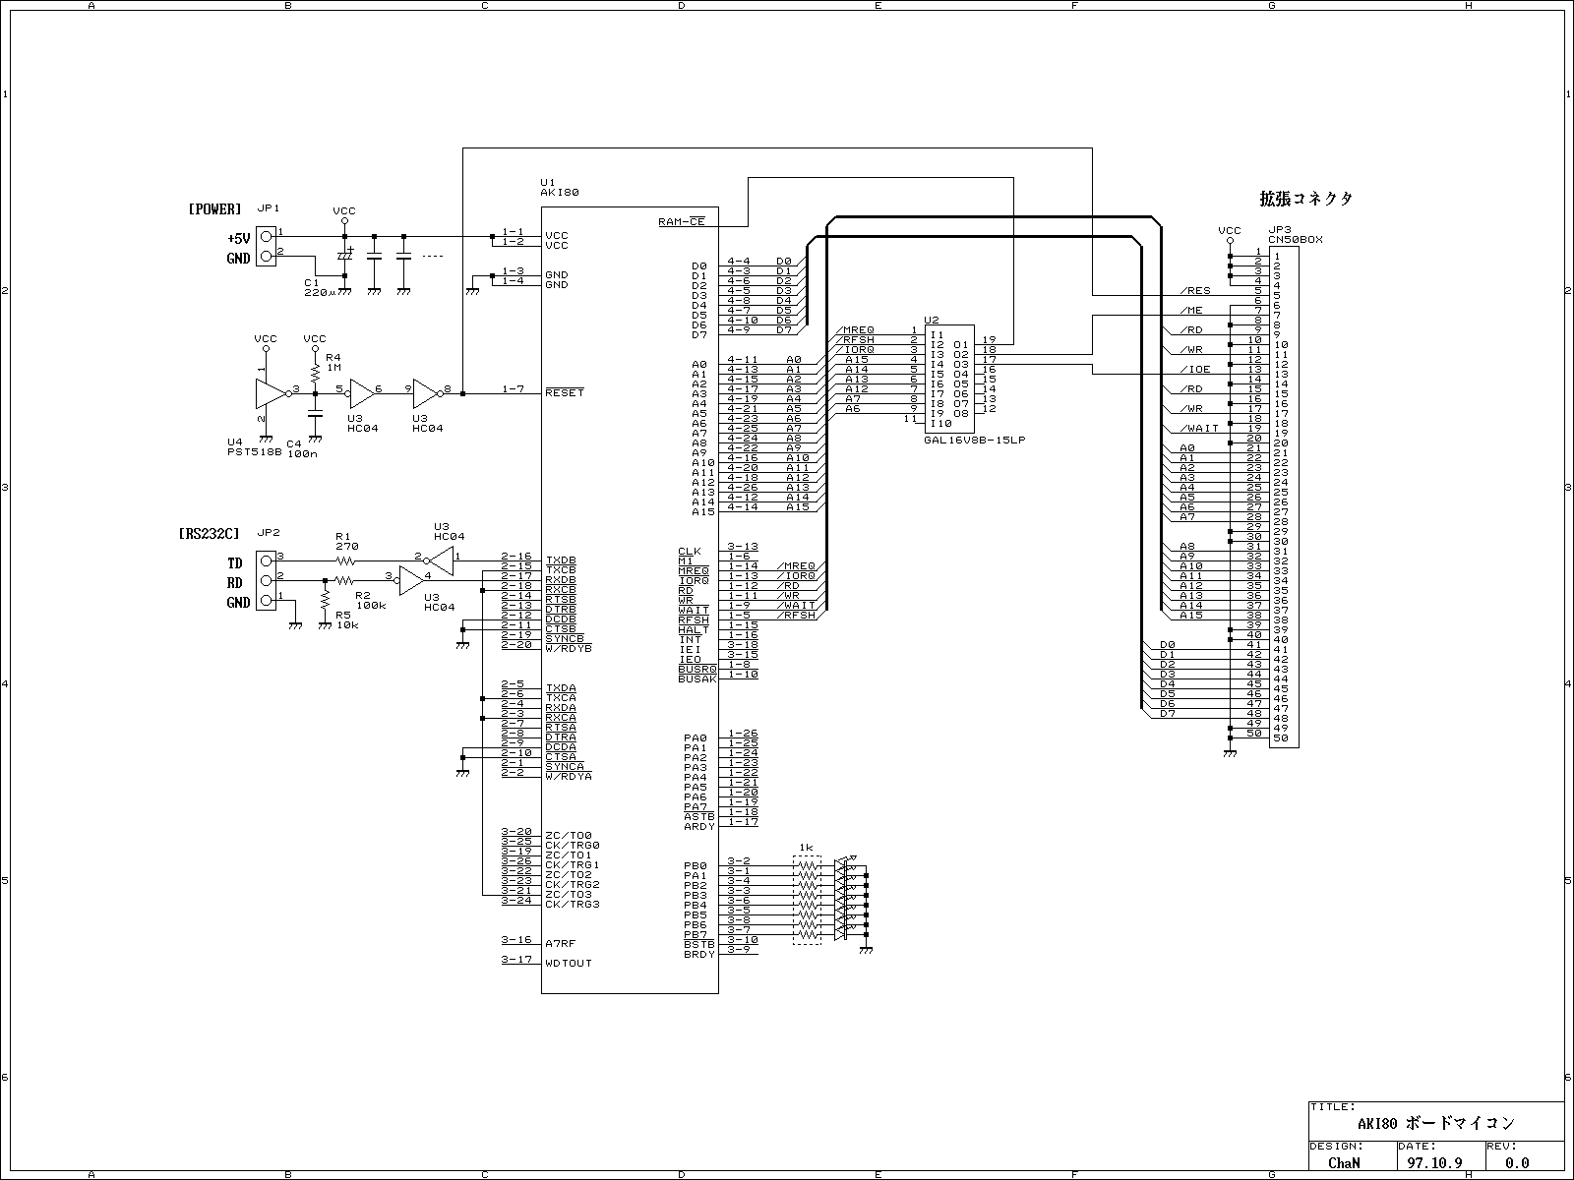Image resolution: width=1574 pixels, height=1180 pixels.
Task: Click the title field AKI80 ボードマイコン
Action: pos(1435,1123)
